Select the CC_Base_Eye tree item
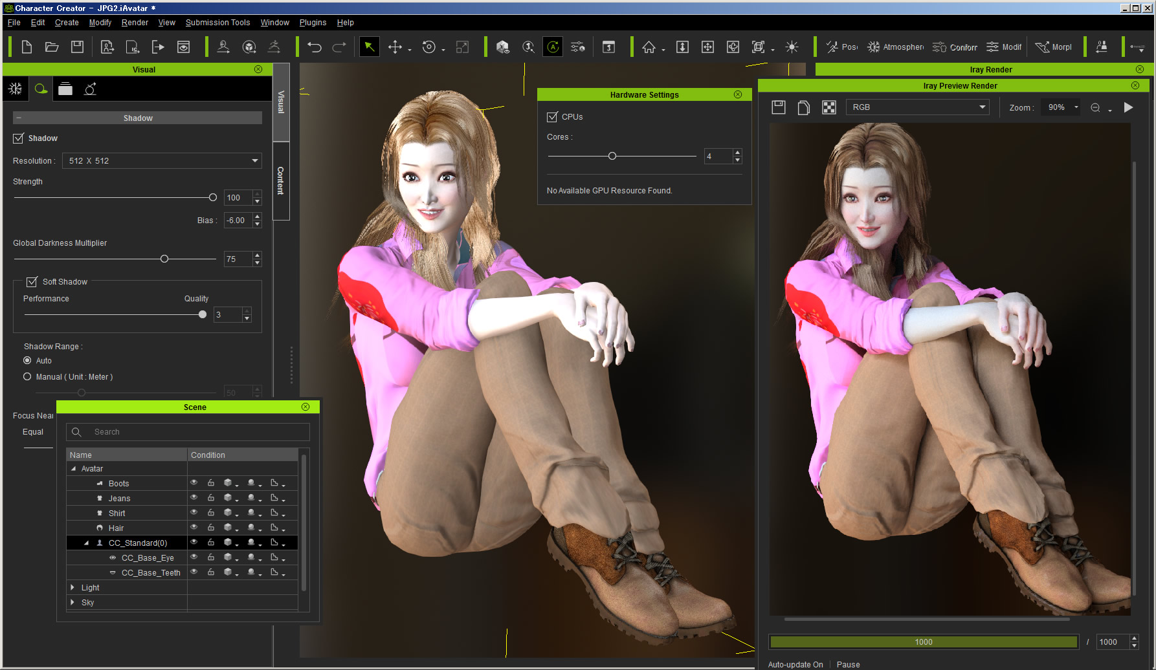This screenshot has height=670, width=1156. click(148, 558)
